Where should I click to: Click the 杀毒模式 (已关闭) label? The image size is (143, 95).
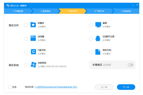(x=102, y=65)
